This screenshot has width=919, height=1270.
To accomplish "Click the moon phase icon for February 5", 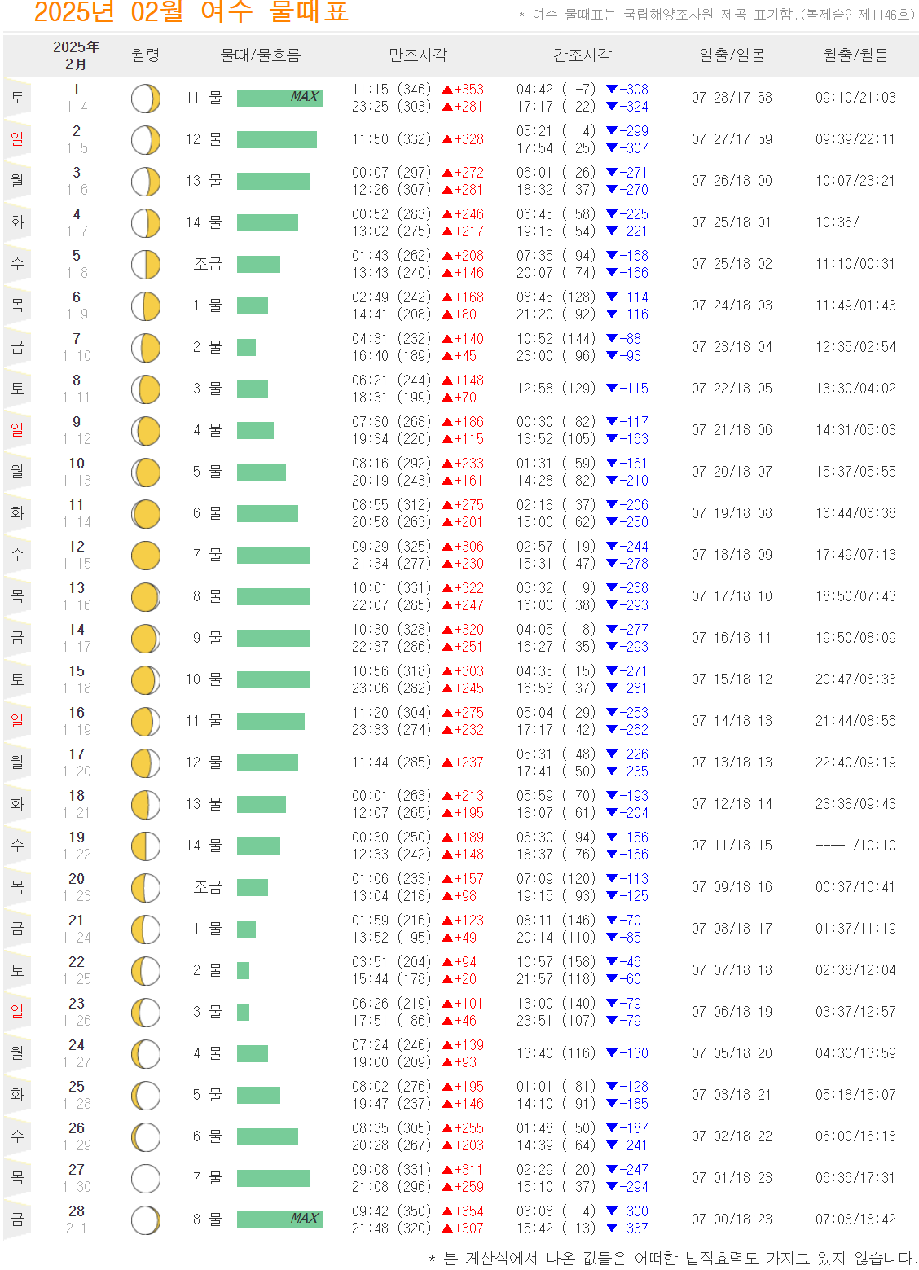I will (x=146, y=265).
